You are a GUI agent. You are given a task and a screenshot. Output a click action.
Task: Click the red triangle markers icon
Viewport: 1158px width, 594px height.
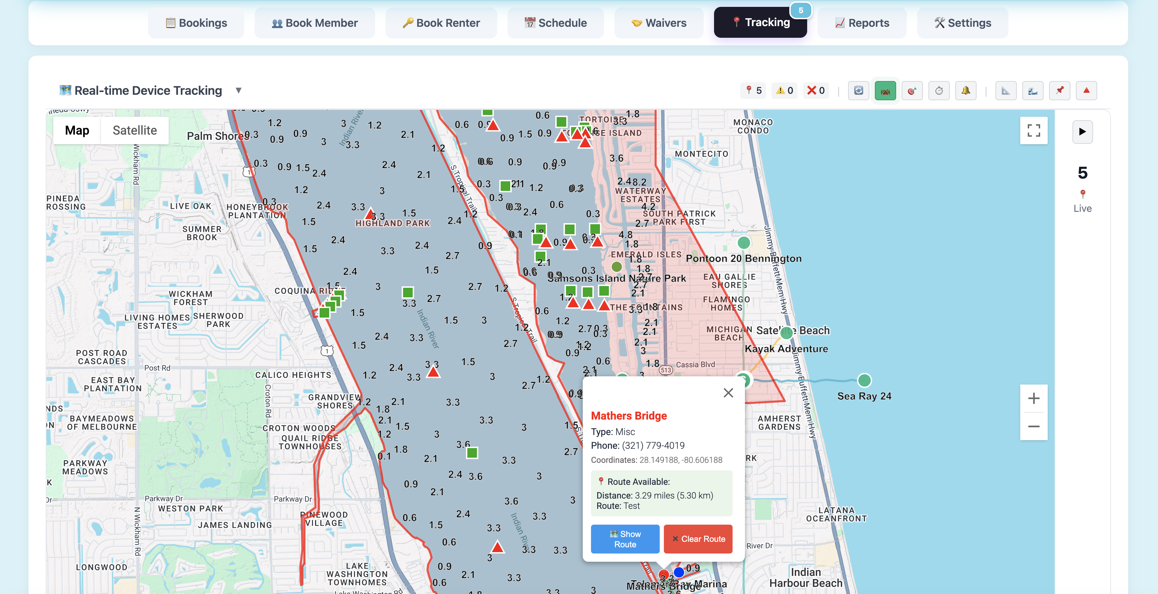pyautogui.click(x=1087, y=90)
